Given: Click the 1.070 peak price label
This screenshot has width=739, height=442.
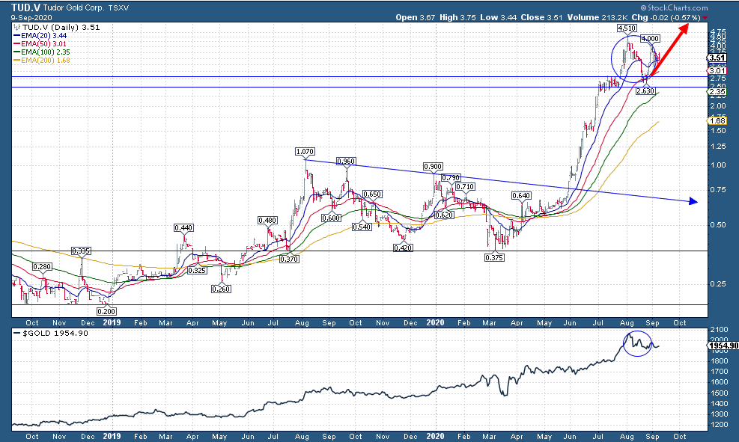Looking at the screenshot, I should pos(305,152).
